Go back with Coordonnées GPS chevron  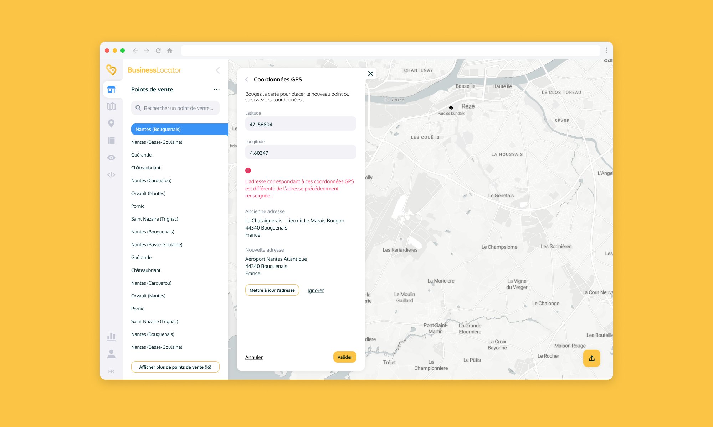247,79
